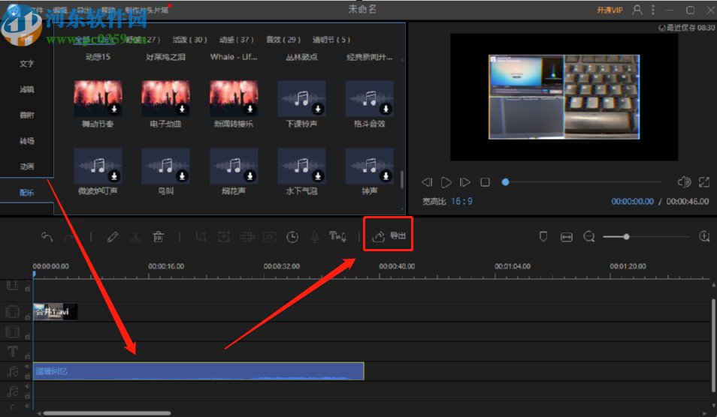This screenshot has width=717, height=417.
Task: Toggle the preview volume speaker icon
Action: 684,182
